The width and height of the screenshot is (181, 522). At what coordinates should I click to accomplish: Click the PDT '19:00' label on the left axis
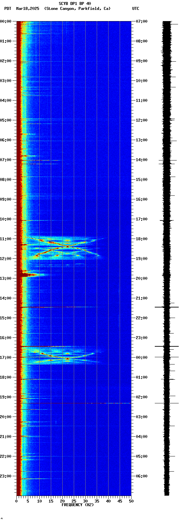click(x=6, y=397)
